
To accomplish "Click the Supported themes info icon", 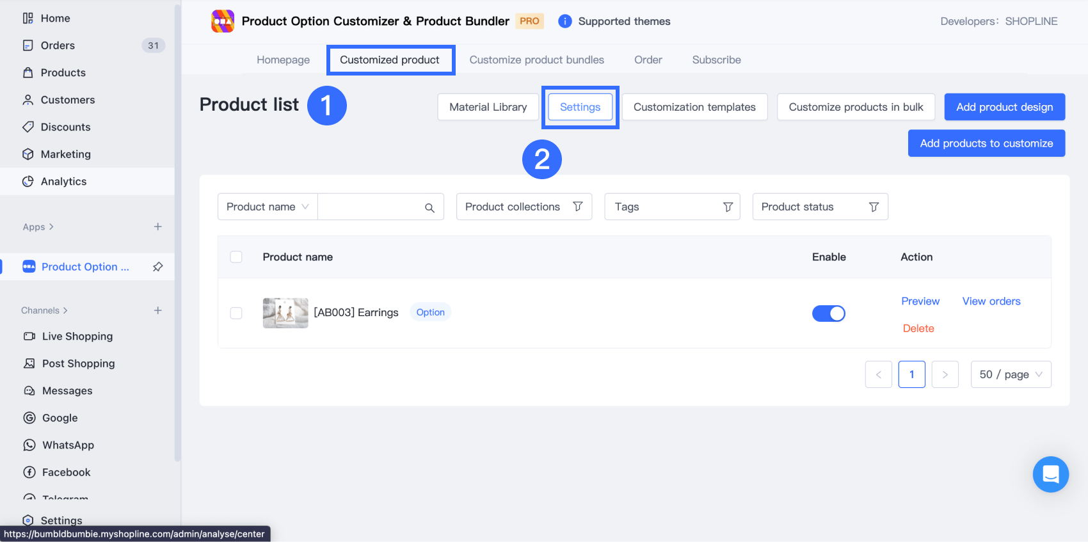I will [x=565, y=21].
